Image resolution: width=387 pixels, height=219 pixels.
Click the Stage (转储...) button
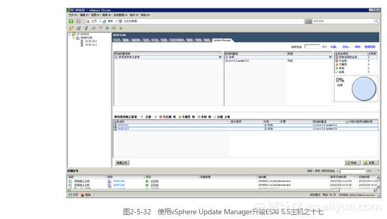(353, 163)
